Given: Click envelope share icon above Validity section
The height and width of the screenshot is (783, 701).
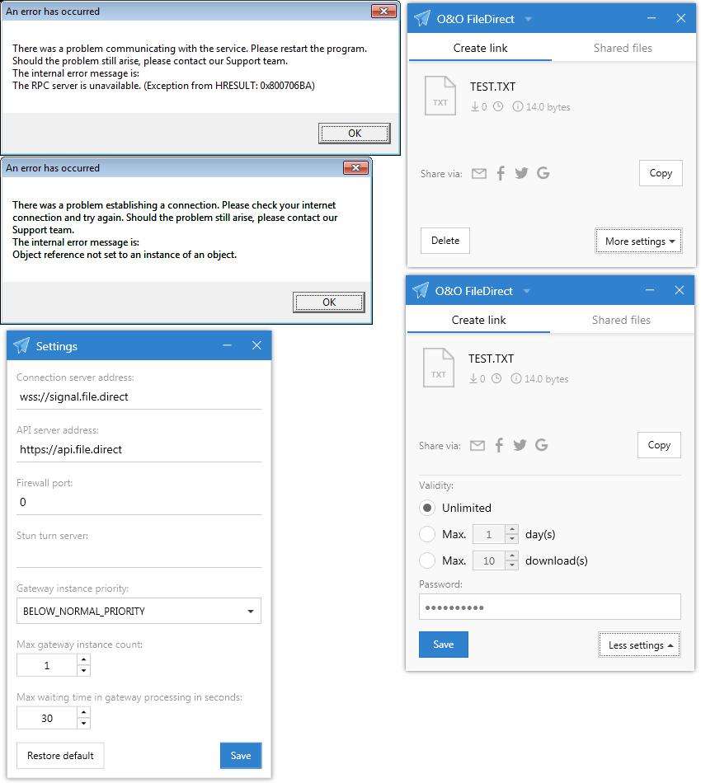Looking at the screenshot, I should pos(478,445).
